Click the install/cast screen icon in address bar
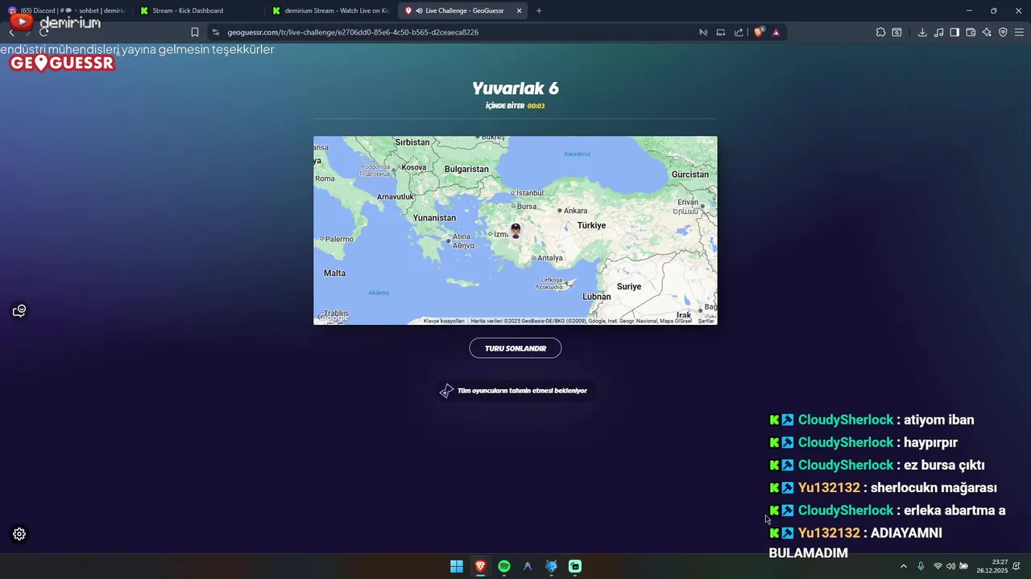Screen dimensions: 1031x579 721,32
